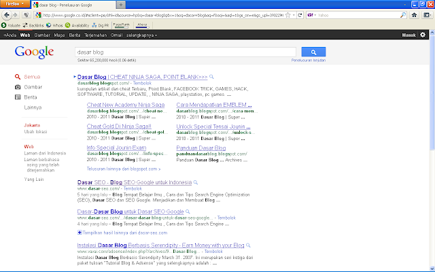Preview the Dasar SEO result with magnifier
435x272 pixels.
click(196, 182)
